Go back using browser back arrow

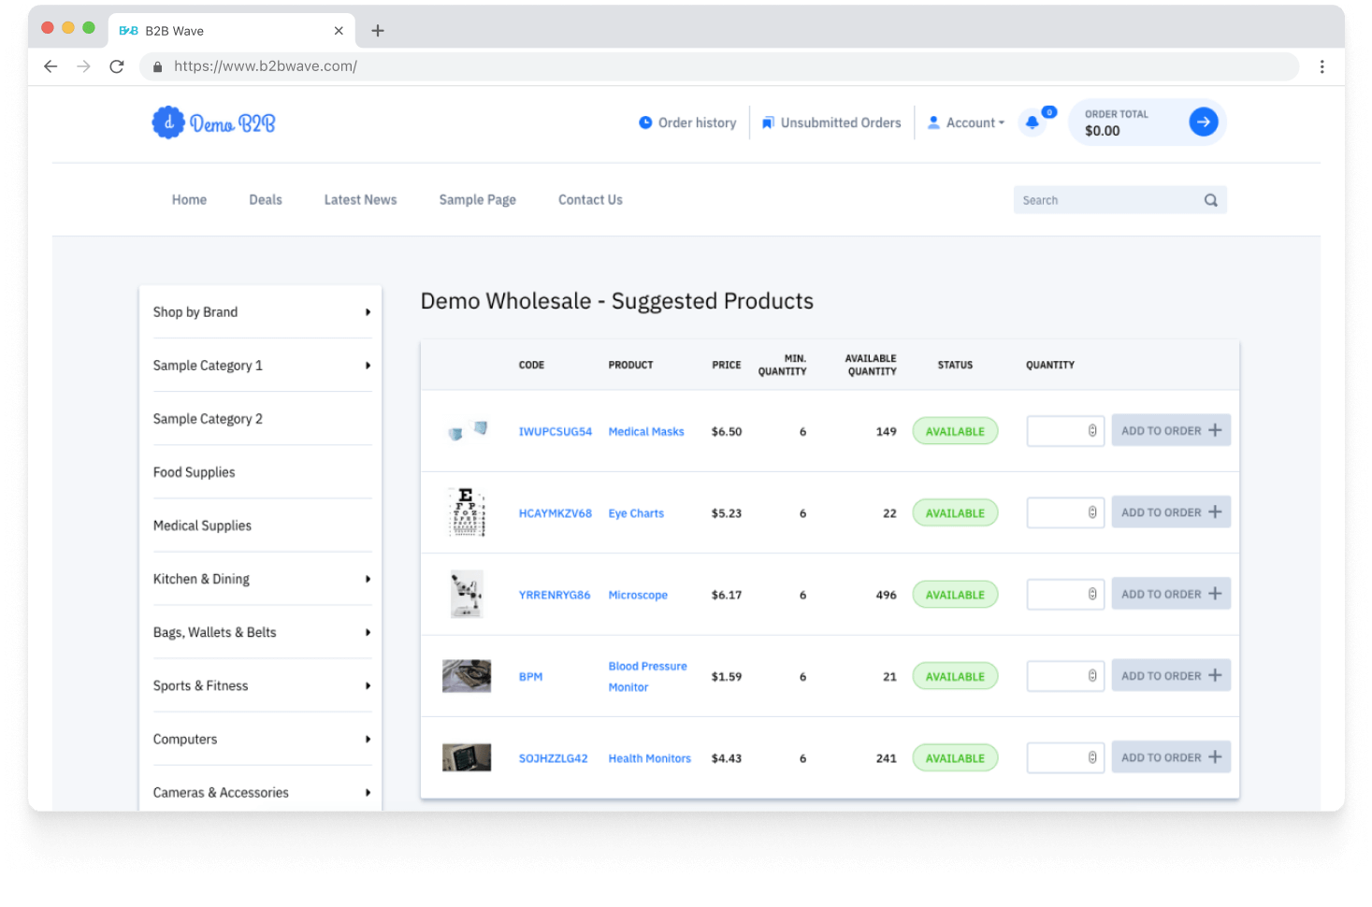coord(51,66)
